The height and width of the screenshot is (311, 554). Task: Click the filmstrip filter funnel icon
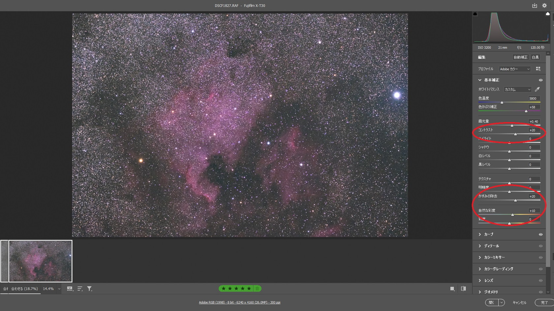89,289
